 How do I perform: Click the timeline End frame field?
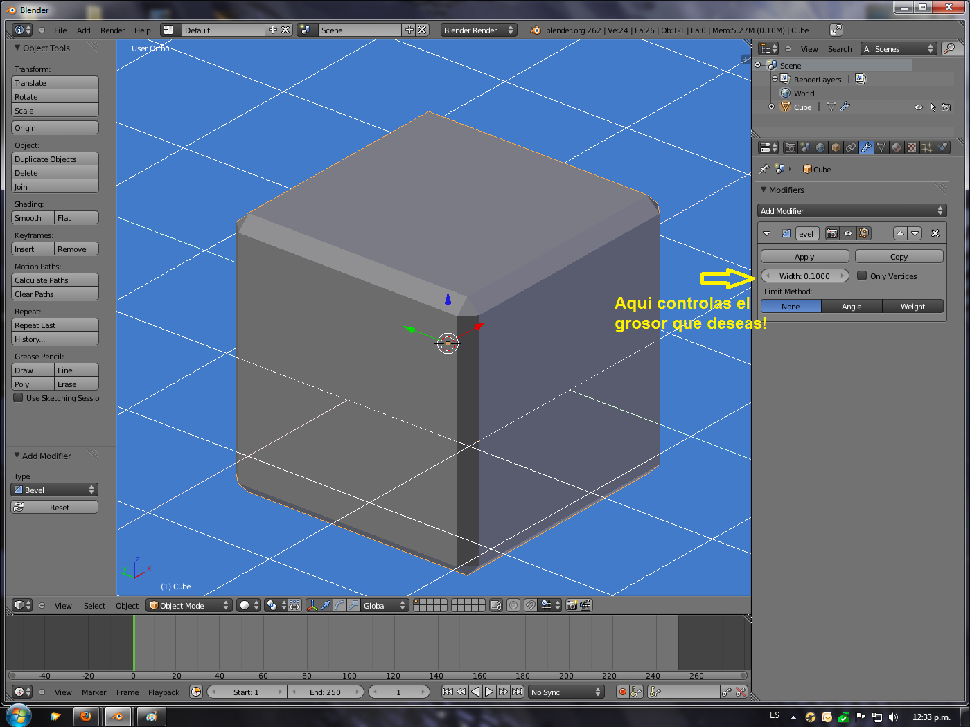coord(325,692)
